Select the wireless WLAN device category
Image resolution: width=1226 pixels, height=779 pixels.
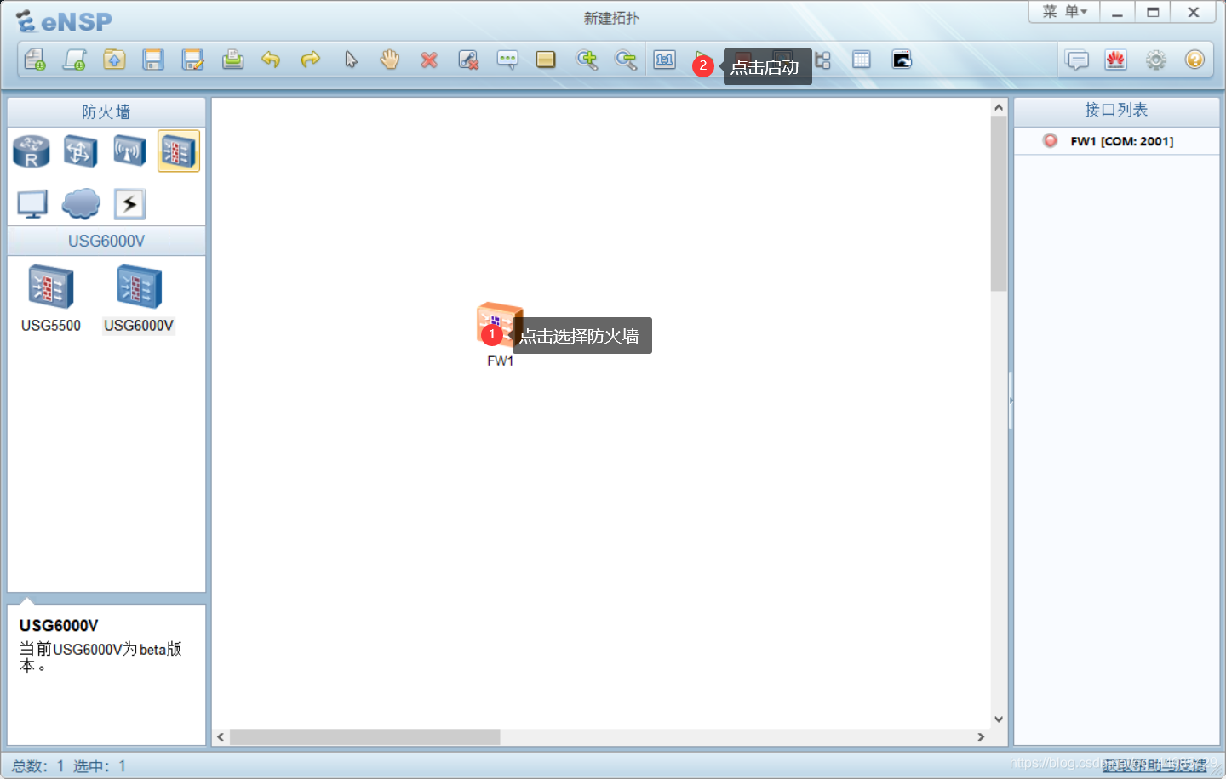(x=129, y=151)
